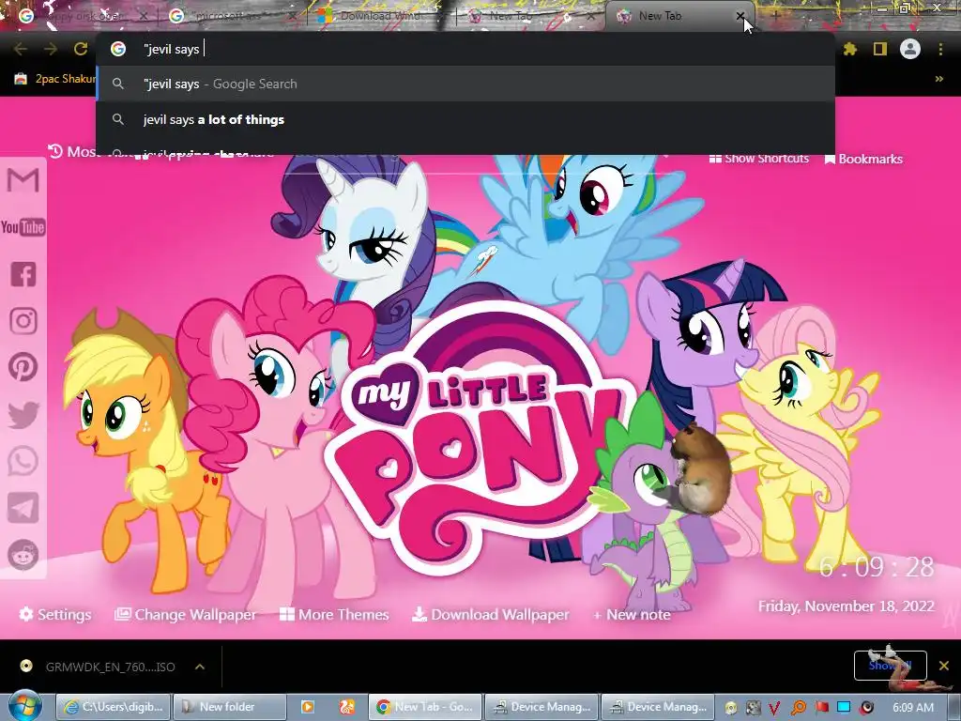Click Change Wallpaper

click(x=186, y=614)
